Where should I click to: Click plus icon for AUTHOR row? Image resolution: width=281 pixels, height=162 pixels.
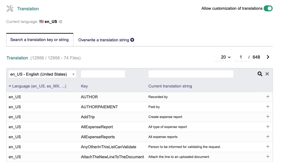pyautogui.click(x=268, y=97)
